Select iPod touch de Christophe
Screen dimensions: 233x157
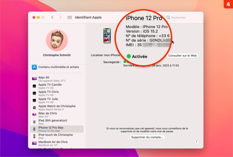(x=57, y=136)
